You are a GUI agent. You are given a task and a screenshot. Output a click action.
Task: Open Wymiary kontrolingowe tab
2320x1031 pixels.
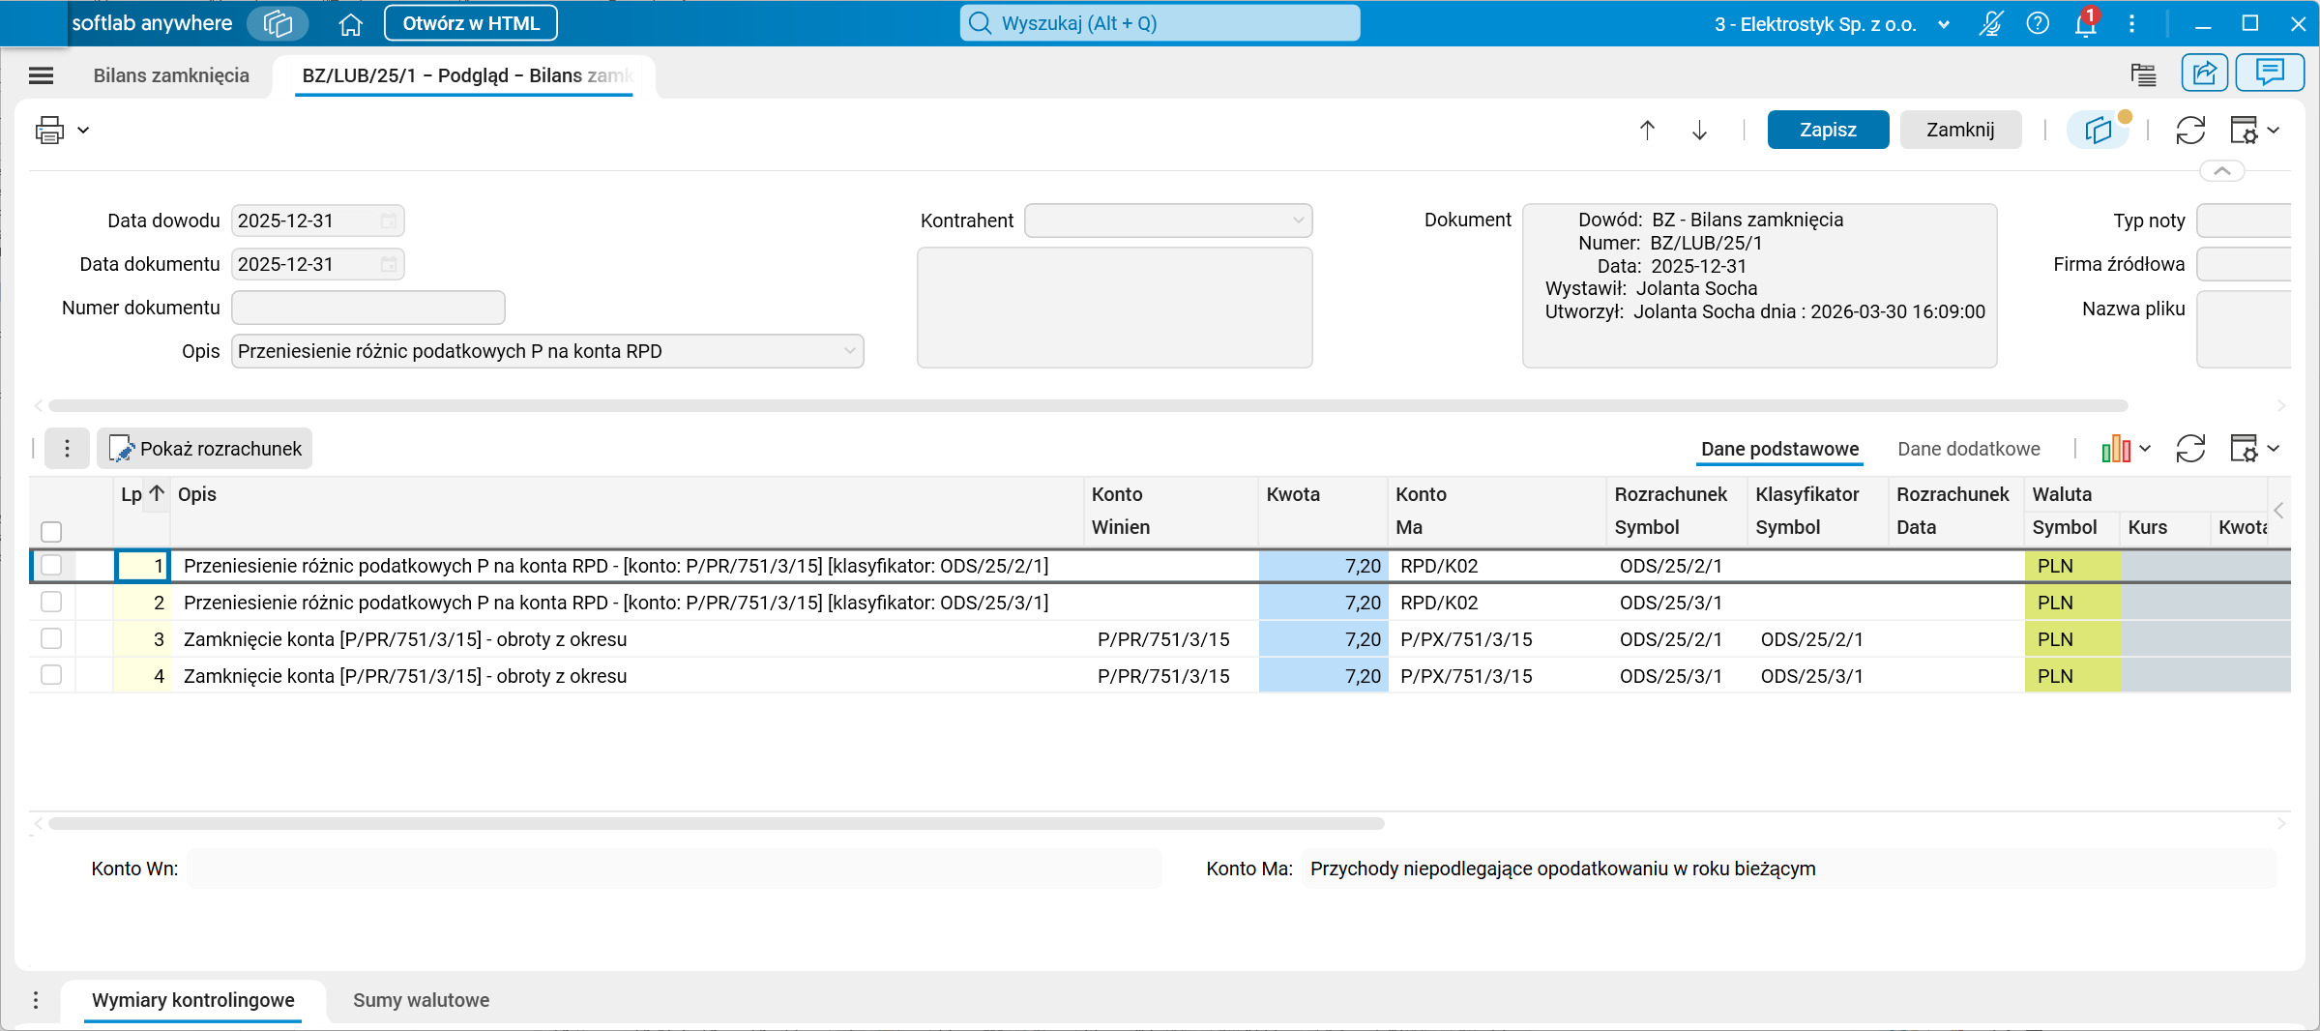tap(193, 1000)
